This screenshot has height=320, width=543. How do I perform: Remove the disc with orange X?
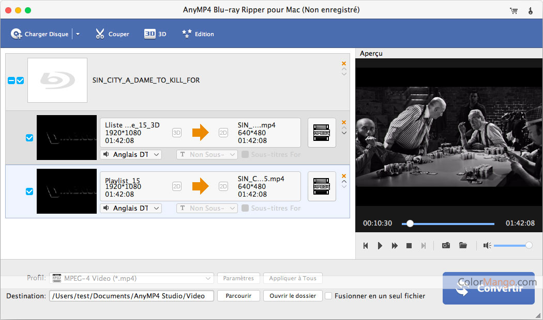[x=344, y=63]
